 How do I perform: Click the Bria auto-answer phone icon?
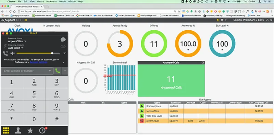point(5,53)
